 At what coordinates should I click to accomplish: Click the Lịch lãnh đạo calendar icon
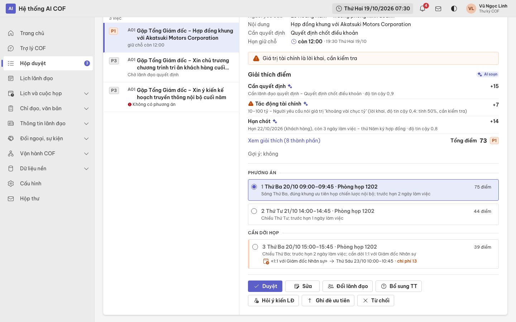point(11,78)
